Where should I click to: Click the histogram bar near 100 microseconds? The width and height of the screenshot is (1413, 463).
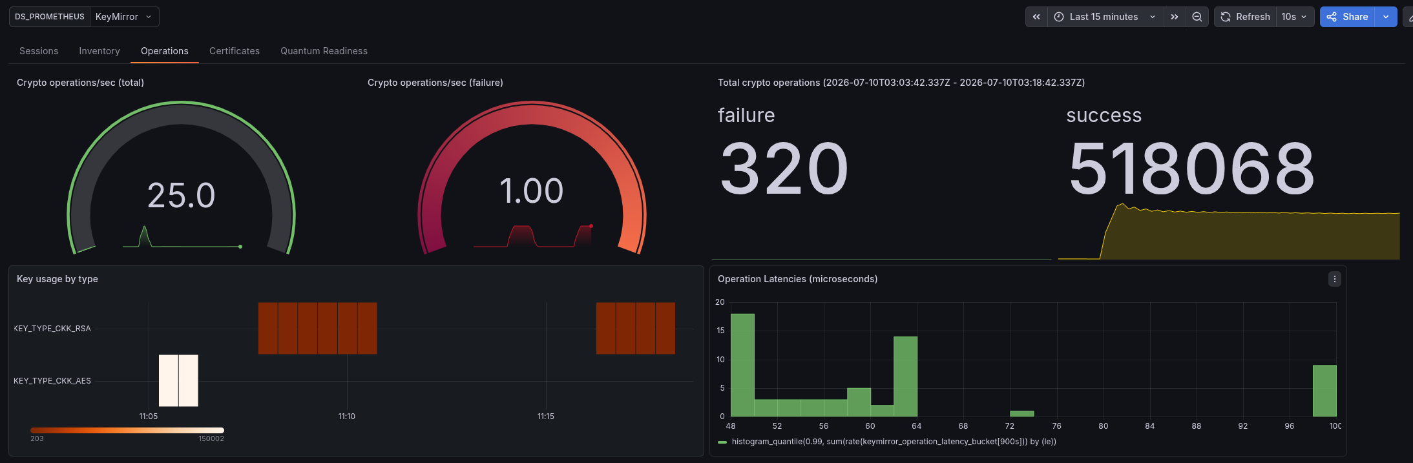(x=1324, y=391)
